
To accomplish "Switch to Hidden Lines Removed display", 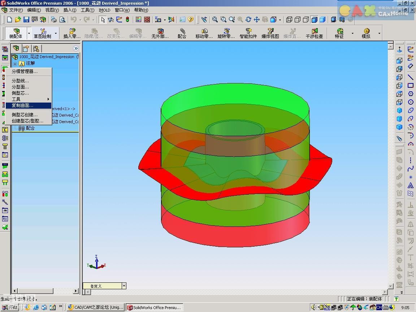I will (x=305, y=19).
